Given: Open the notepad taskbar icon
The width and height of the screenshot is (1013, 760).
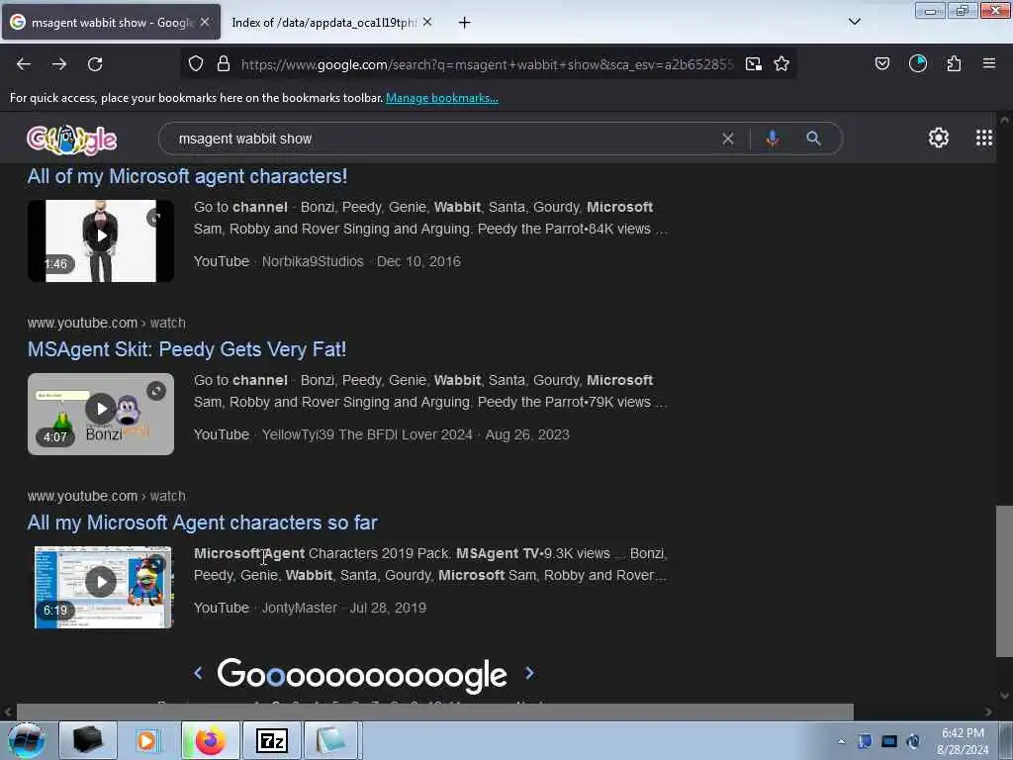Looking at the screenshot, I should click(330, 740).
